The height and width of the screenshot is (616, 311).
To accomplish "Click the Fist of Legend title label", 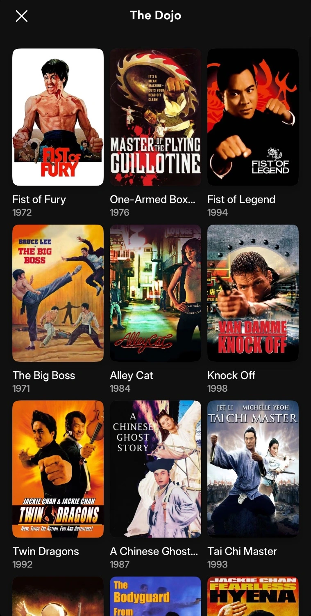I will tap(241, 200).
